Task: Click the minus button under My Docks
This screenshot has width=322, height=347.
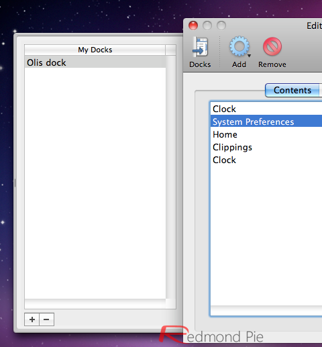Action: tap(46, 319)
